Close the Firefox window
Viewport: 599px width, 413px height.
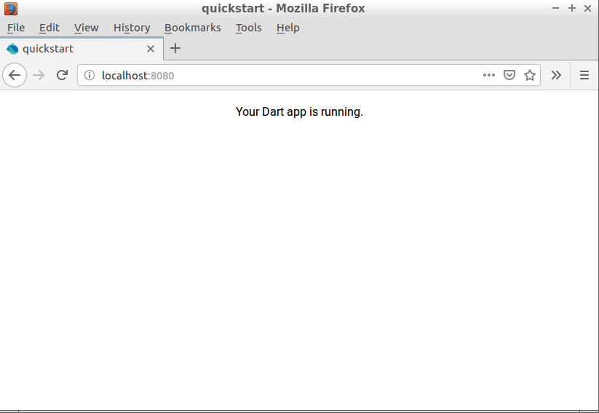pyautogui.click(x=587, y=8)
